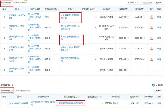Image resolution: width=165 pixels, height=110 pixels.
Task: Select the 限制消费令 6 tab
Action: (6, 3)
